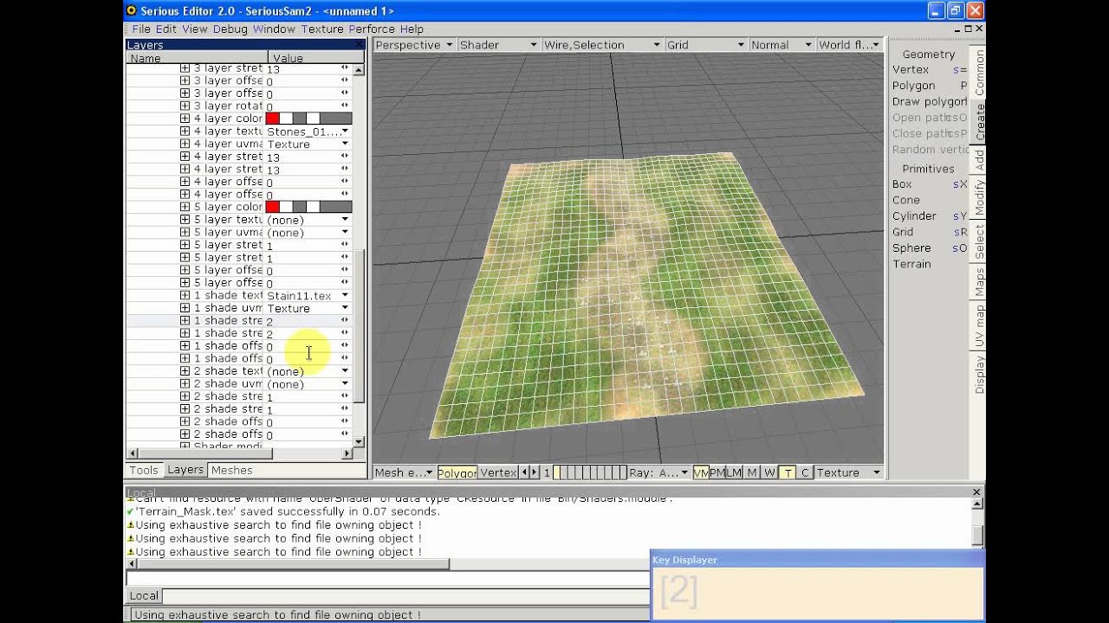Open the 4 layer uvma Texture dropdown
Viewport: 1109px width, 623px height.
pyautogui.click(x=345, y=144)
